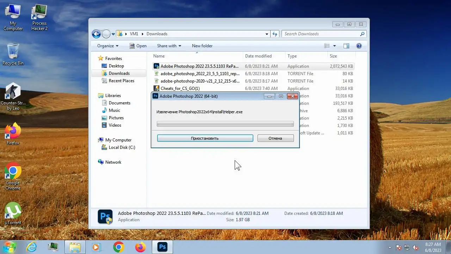The height and width of the screenshot is (254, 451).
Task: Sort by the Size column header
Action: click(341, 56)
